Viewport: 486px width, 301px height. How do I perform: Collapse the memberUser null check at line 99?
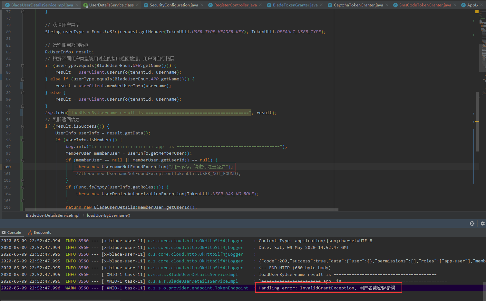(x=23, y=160)
